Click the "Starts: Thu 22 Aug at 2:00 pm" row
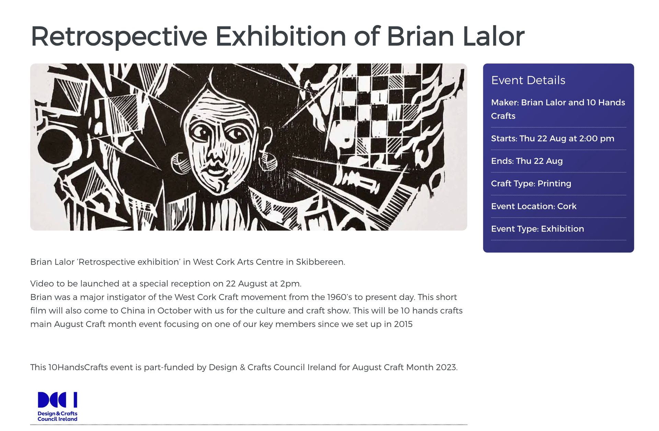This screenshot has height=431, width=659. 552,139
